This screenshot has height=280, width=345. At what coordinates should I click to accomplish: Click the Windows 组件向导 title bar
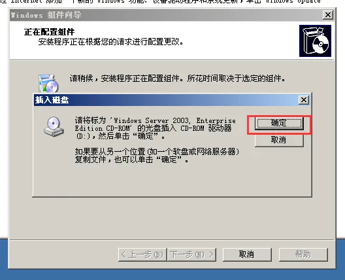coord(165,15)
